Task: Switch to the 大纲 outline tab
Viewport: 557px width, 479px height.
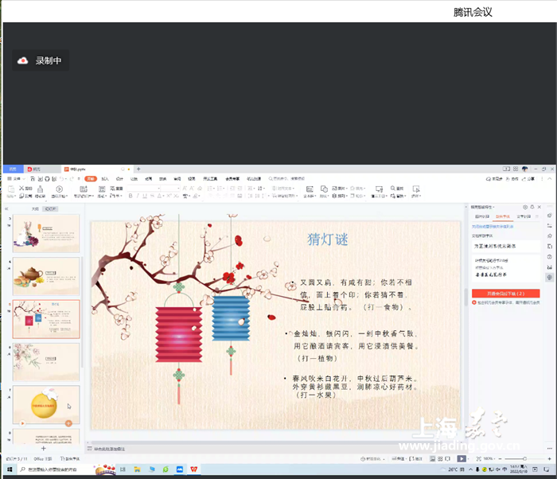Action: (x=35, y=209)
